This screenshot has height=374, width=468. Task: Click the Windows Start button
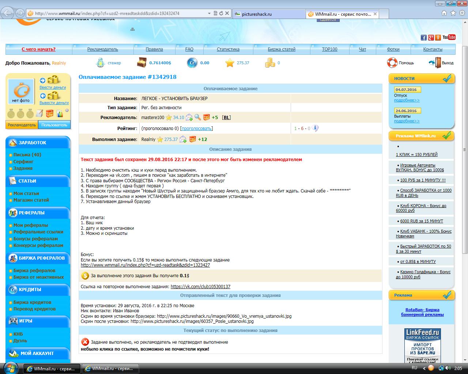11,368
